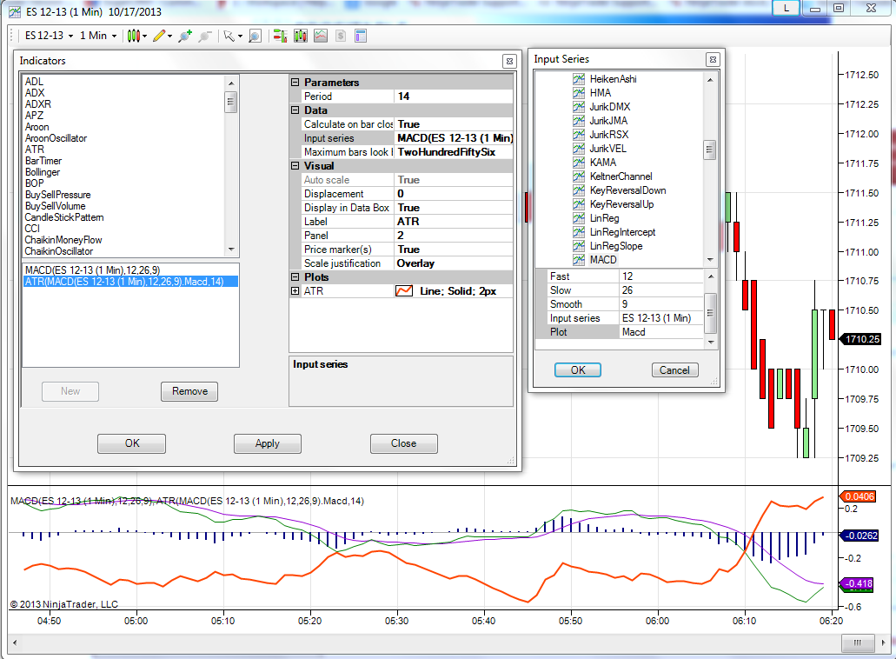Edit the Period value field

455,97
